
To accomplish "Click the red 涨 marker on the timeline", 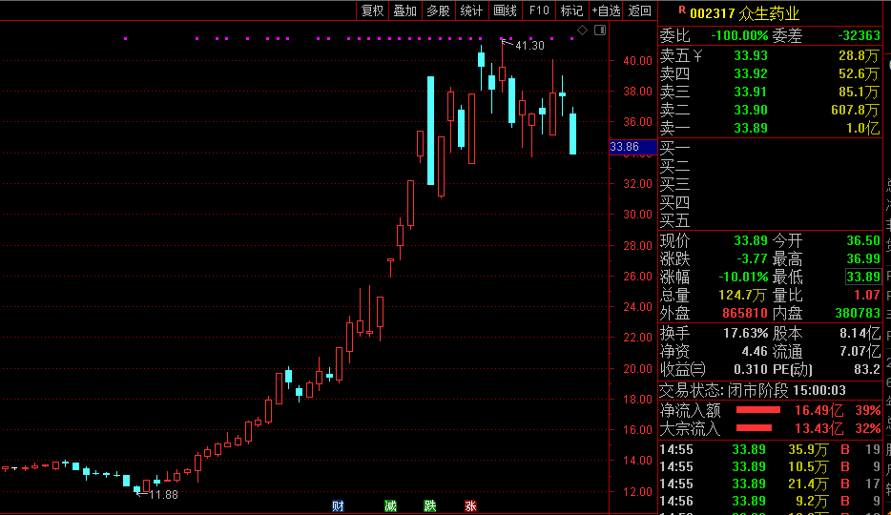I will click(470, 505).
